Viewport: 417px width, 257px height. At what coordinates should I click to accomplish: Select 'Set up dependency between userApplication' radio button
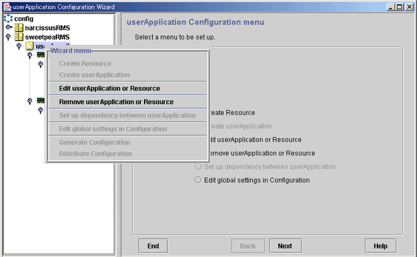point(198,166)
